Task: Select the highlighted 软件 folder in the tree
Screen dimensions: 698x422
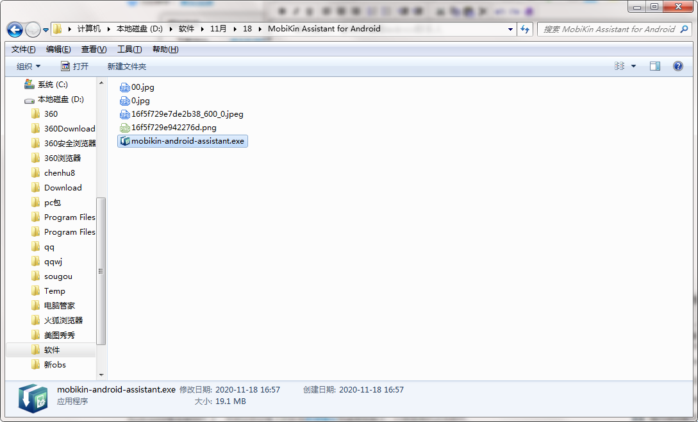Action: 51,350
